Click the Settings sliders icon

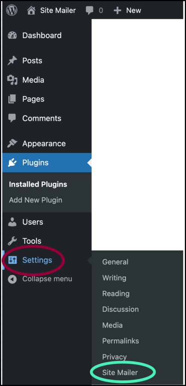point(12,260)
